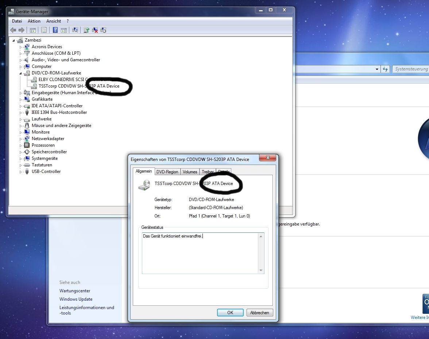Select the Speichercontroller category icon

27,151
